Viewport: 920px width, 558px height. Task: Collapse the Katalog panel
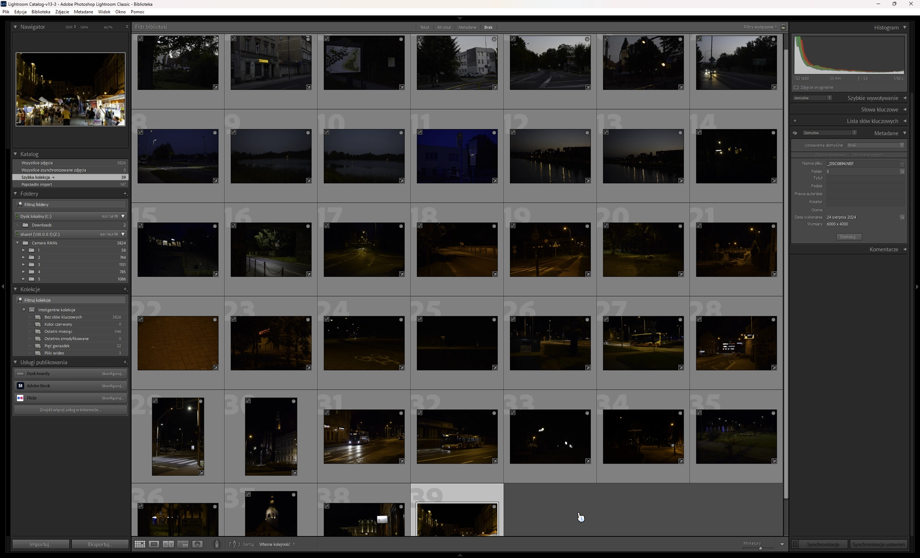[15, 154]
